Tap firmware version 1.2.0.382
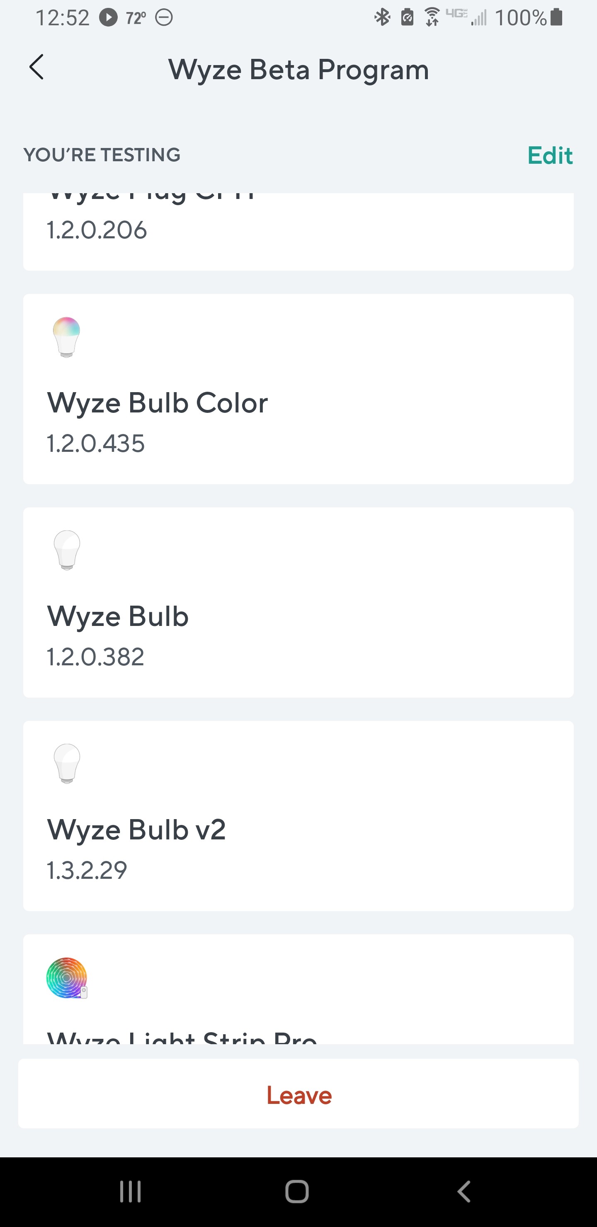Viewport: 597px width, 1227px height. click(x=95, y=657)
